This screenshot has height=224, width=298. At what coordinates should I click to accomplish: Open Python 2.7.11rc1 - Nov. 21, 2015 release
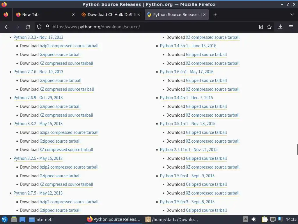click(x=189, y=150)
